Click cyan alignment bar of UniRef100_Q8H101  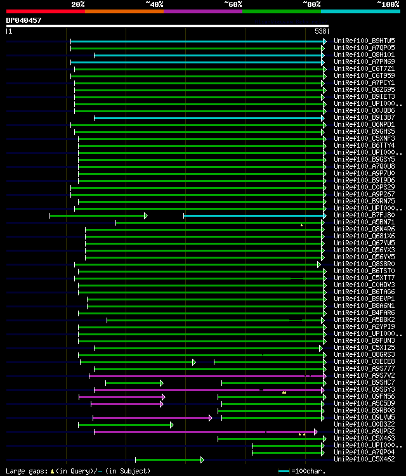point(209,55)
